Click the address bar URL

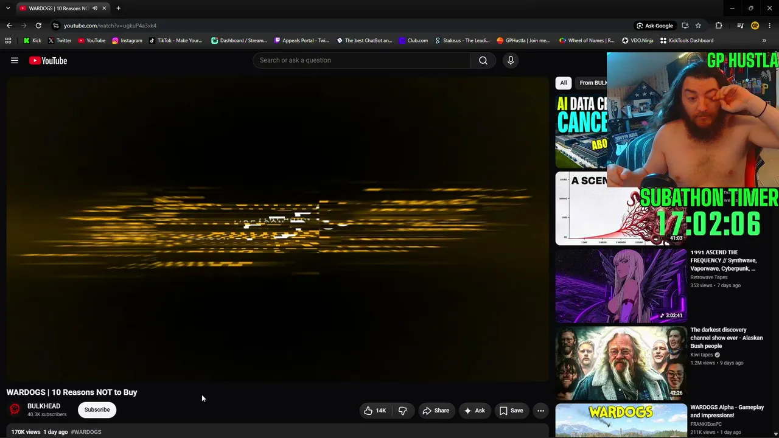110,26
